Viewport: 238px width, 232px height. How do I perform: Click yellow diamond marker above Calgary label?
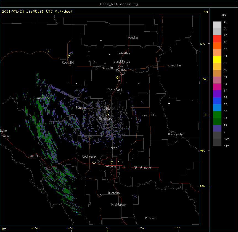point(112,162)
